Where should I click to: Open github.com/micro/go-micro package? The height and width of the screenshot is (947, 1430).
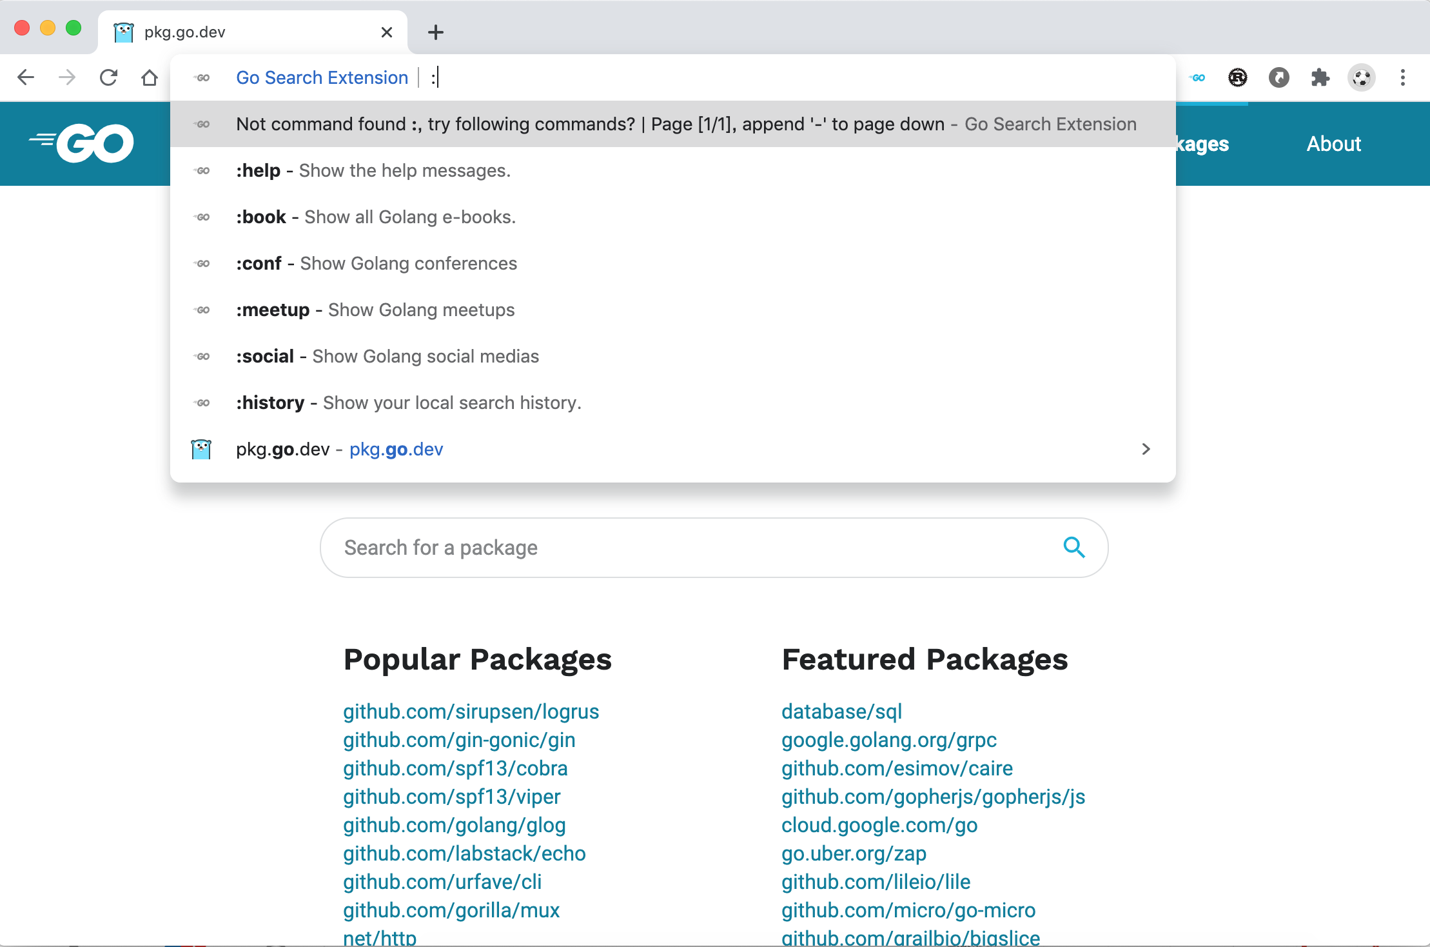[x=908, y=910]
